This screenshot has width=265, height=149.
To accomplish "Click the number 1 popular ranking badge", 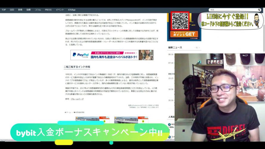I will [169, 125].
